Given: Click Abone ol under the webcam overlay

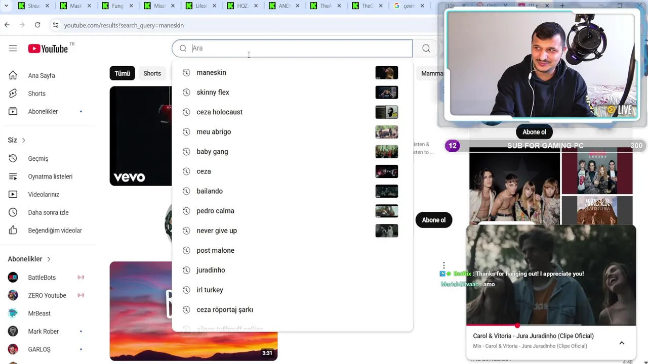Looking at the screenshot, I should point(534,132).
